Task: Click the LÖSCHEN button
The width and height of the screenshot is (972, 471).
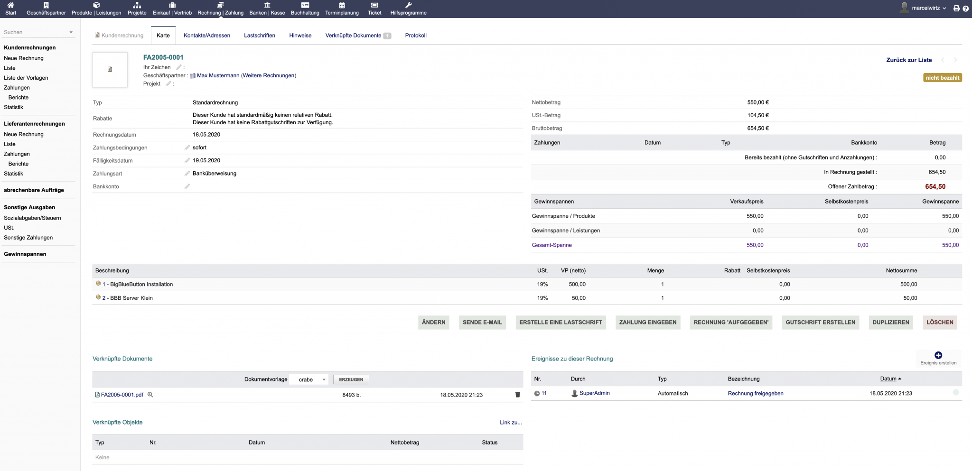Action: click(x=940, y=322)
